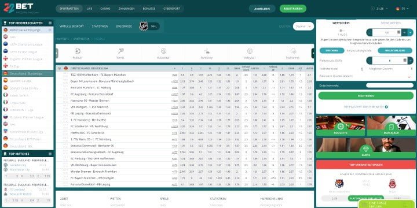Click the help icon beside Wie platziert man eine Wette
Viewport: 417px width, 208px height.
pos(386,107)
